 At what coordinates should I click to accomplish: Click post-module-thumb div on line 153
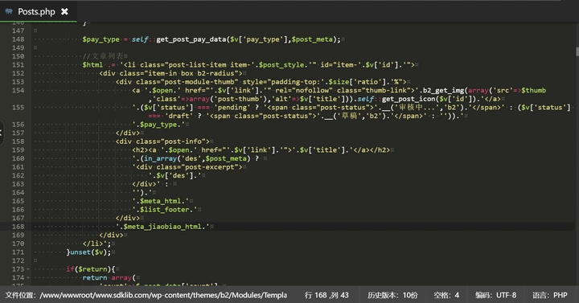[261, 81]
